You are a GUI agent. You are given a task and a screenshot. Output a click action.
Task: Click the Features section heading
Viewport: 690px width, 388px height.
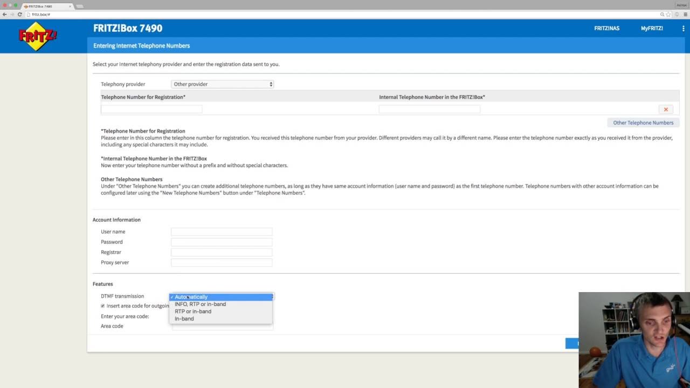coord(102,284)
